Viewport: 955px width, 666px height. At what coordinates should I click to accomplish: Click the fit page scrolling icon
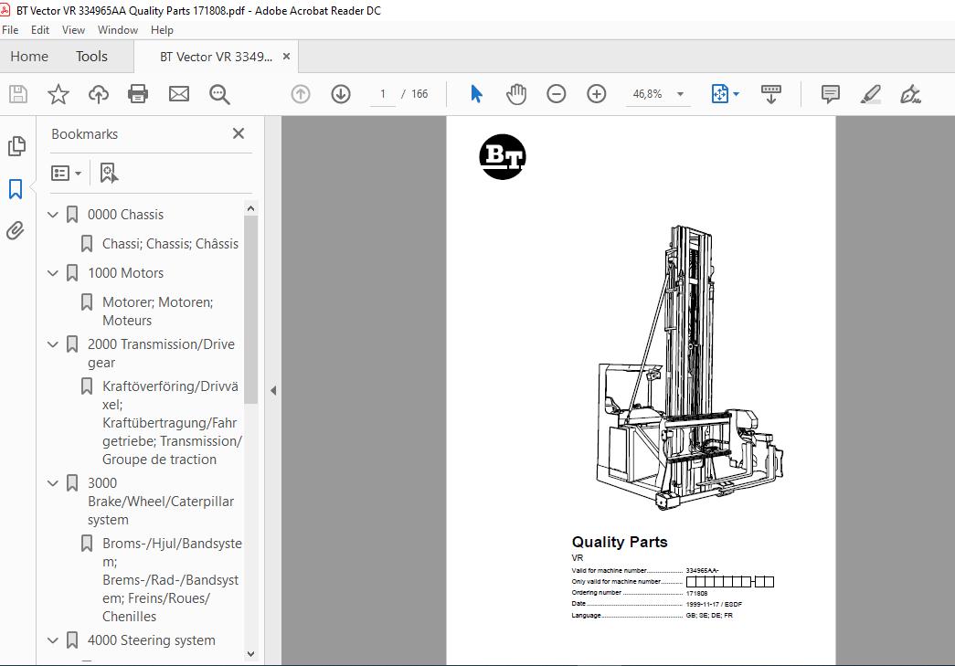[x=720, y=94]
